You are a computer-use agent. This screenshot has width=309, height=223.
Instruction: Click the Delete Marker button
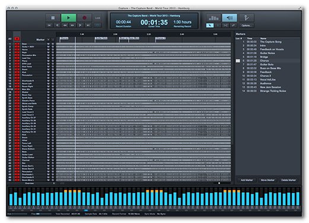point(288,180)
